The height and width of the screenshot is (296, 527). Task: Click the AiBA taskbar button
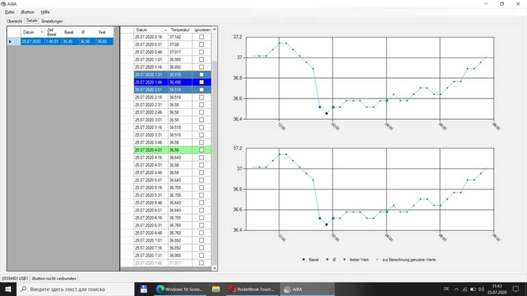coord(293,289)
